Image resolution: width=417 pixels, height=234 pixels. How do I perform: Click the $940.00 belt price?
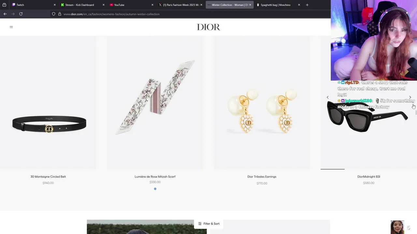coord(48,183)
